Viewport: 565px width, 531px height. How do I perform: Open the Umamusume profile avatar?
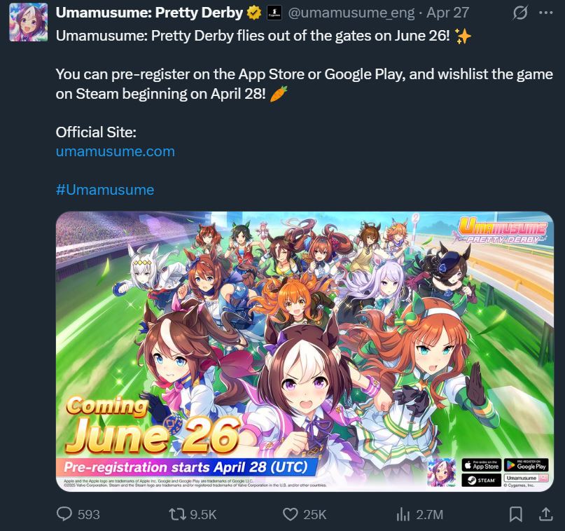pyautogui.click(x=29, y=22)
